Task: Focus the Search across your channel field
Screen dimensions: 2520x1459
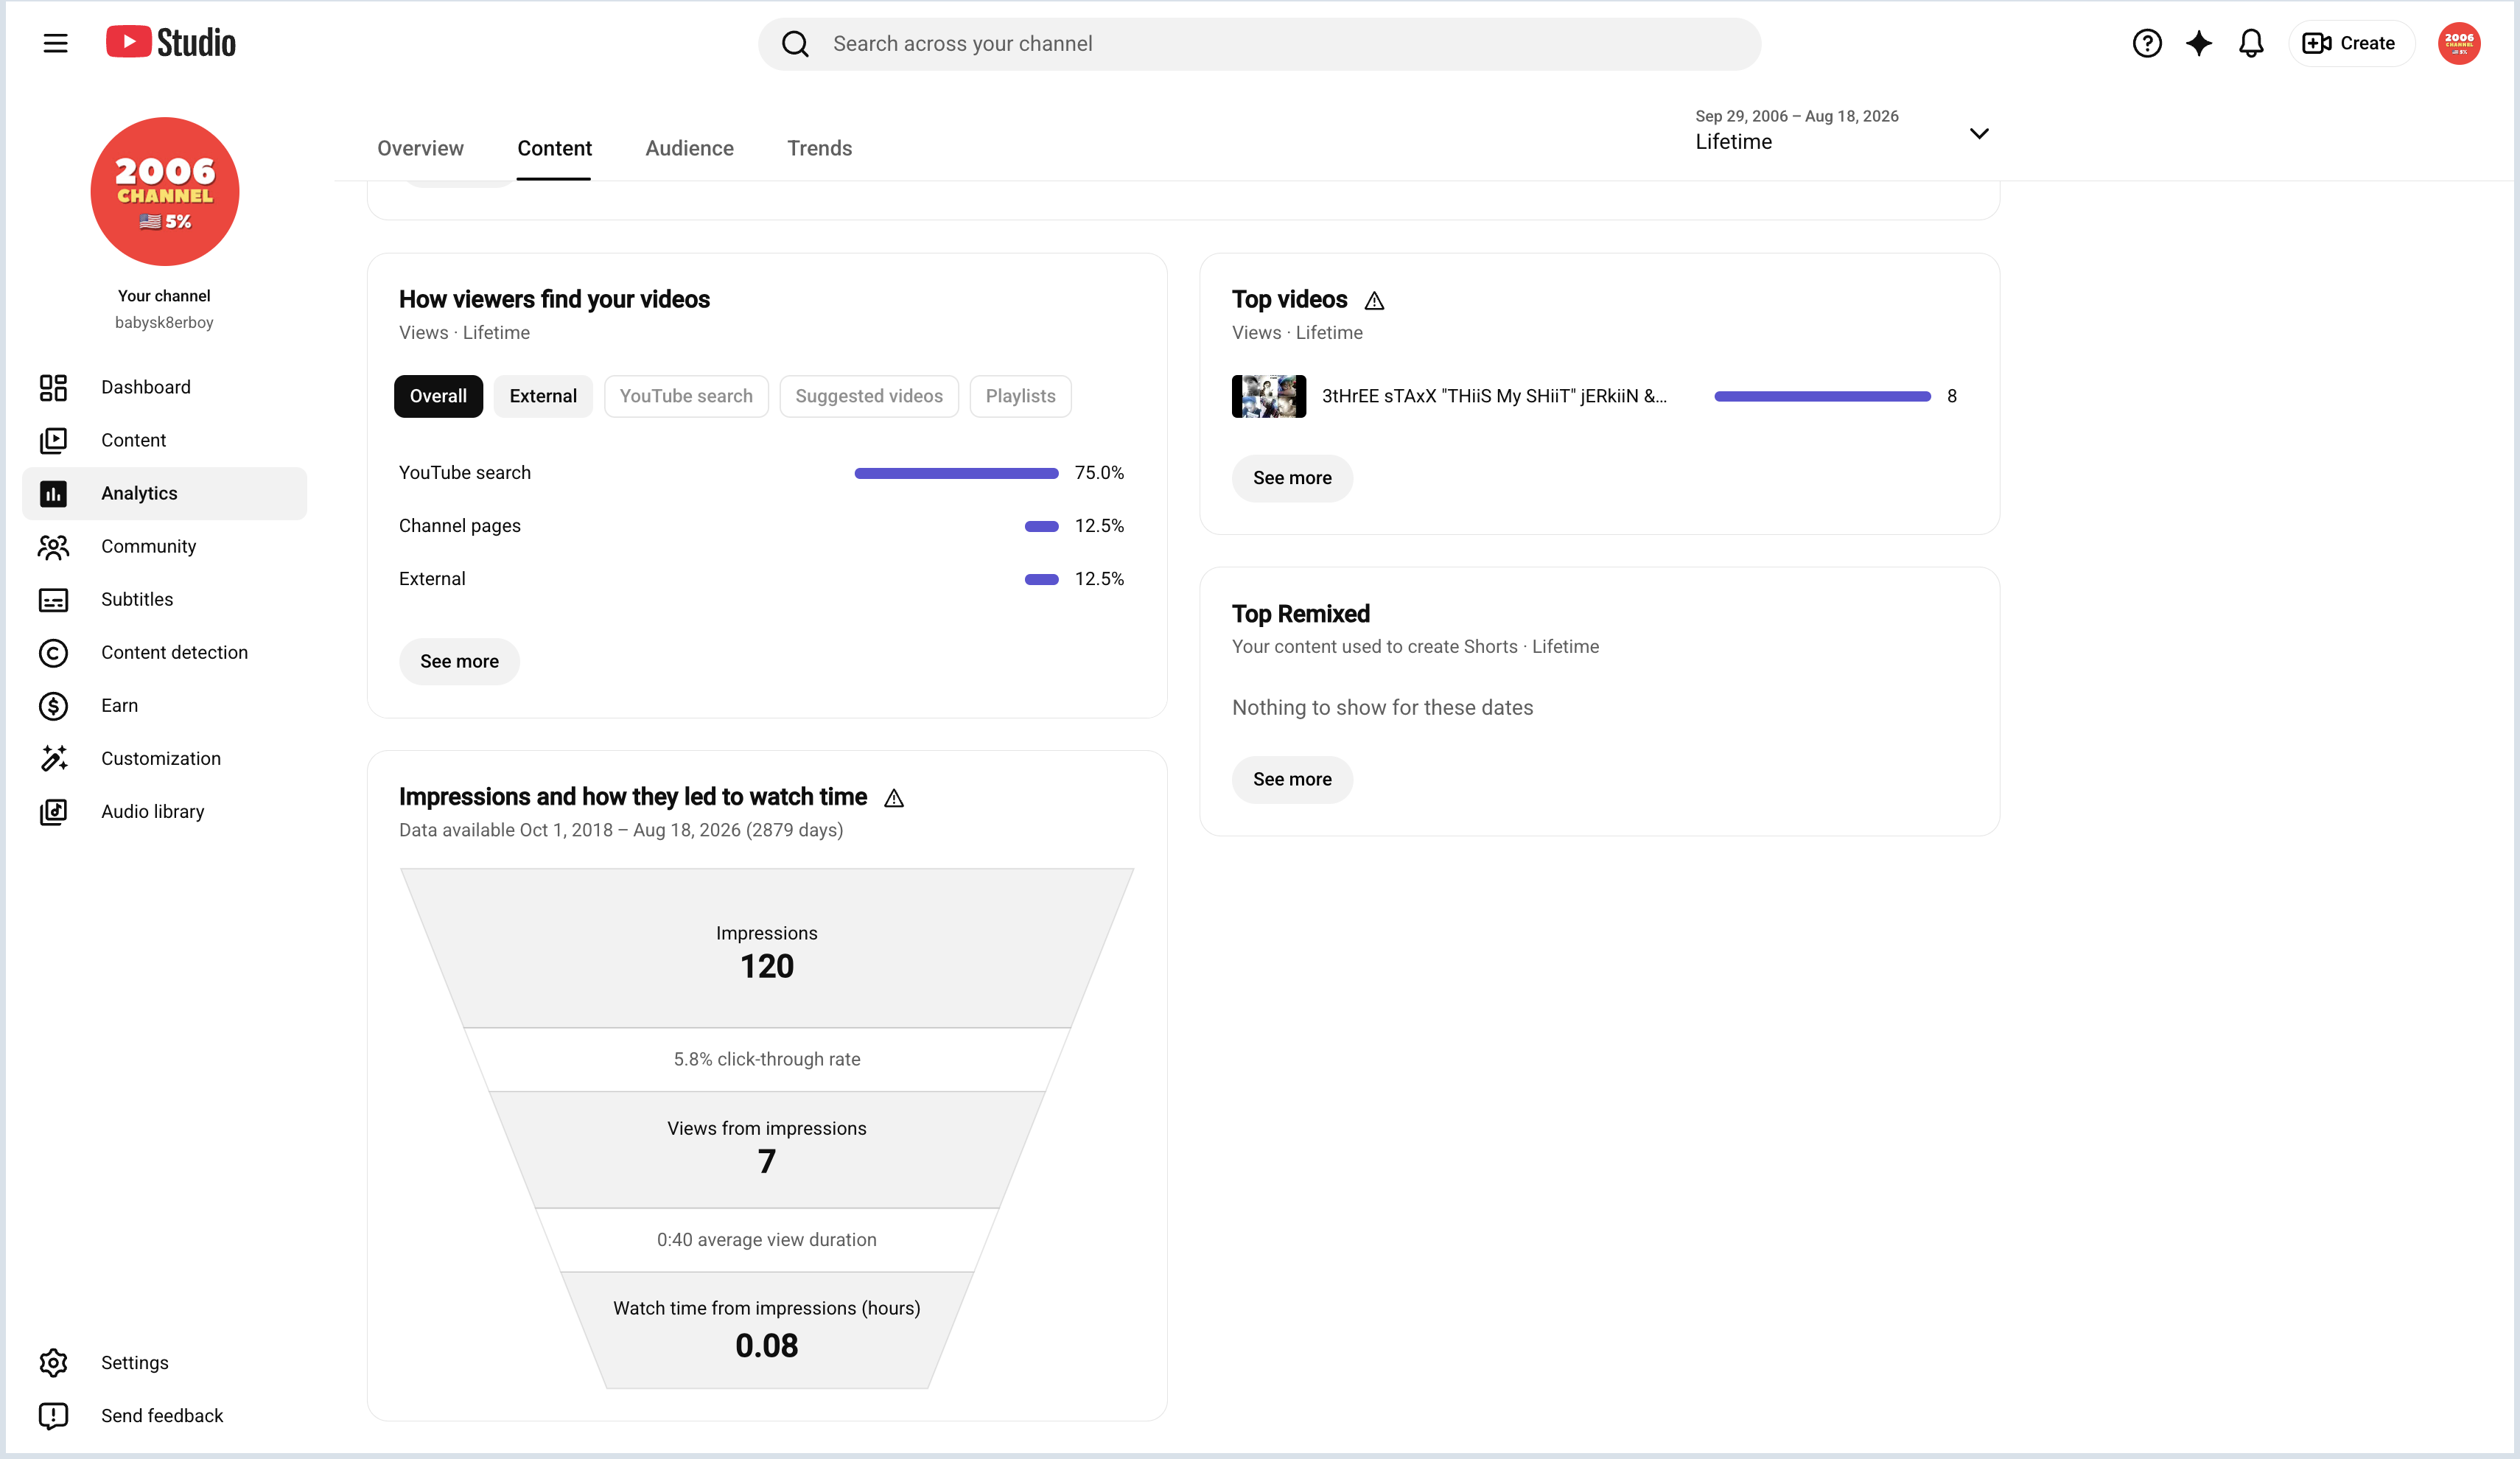Action: click(x=1259, y=44)
